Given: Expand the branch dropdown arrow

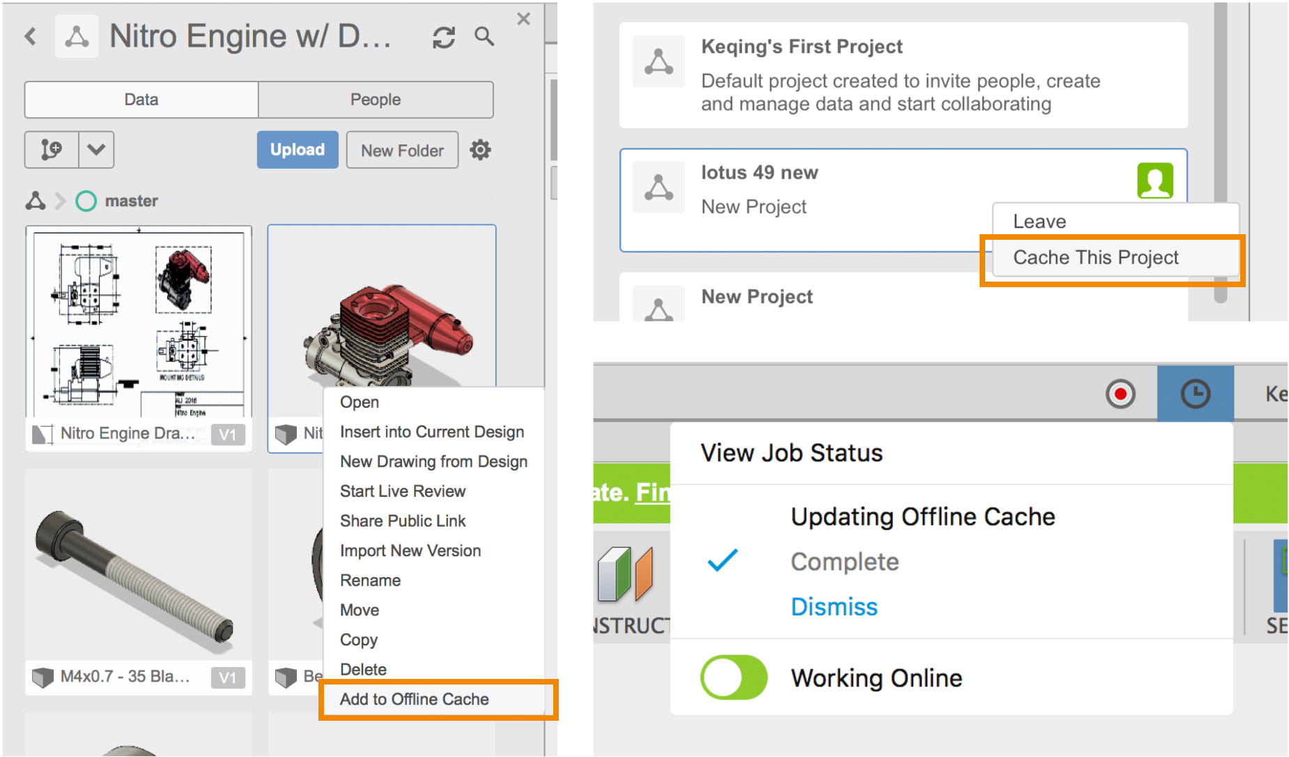Looking at the screenshot, I should (x=96, y=150).
